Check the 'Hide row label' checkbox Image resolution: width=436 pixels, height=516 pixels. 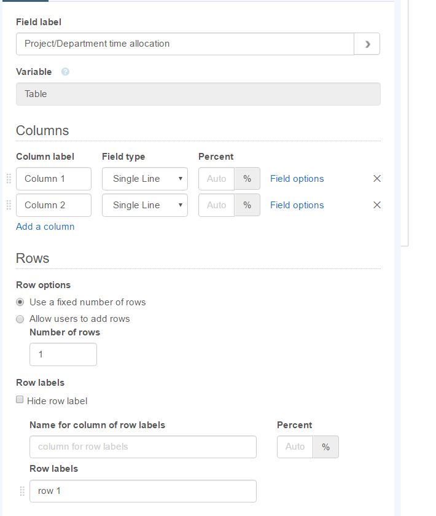coord(20,400)
